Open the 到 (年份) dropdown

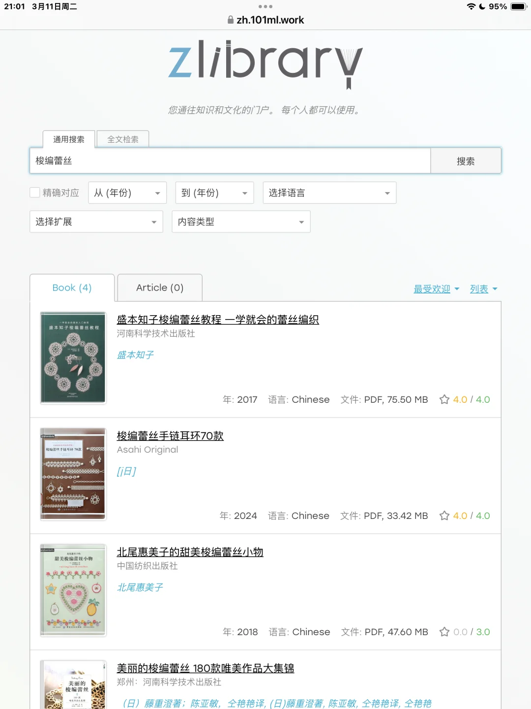click(214, 193)
